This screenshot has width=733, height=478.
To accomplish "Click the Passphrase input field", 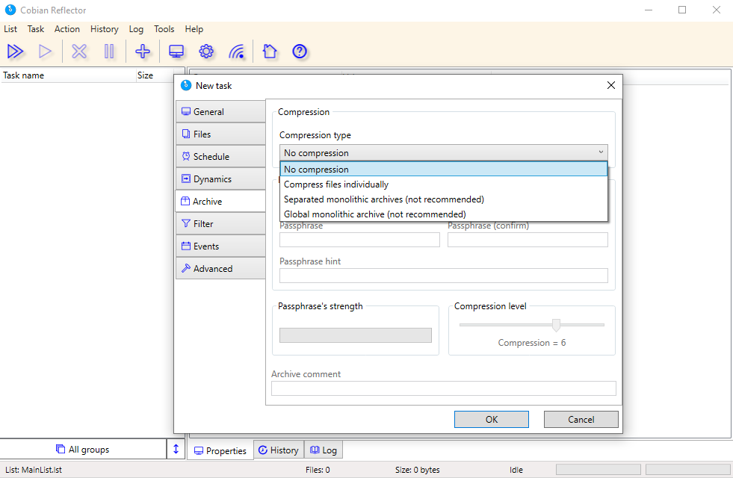I will point(359,240).
